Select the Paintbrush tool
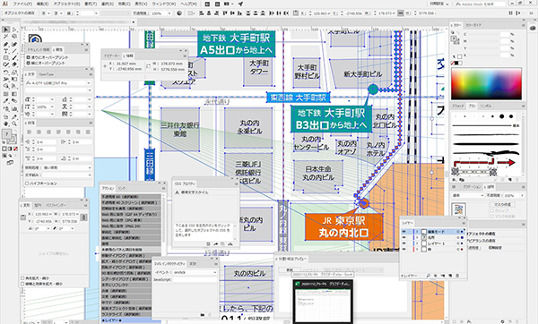The image size is (538, 324). tap(14, 58)
